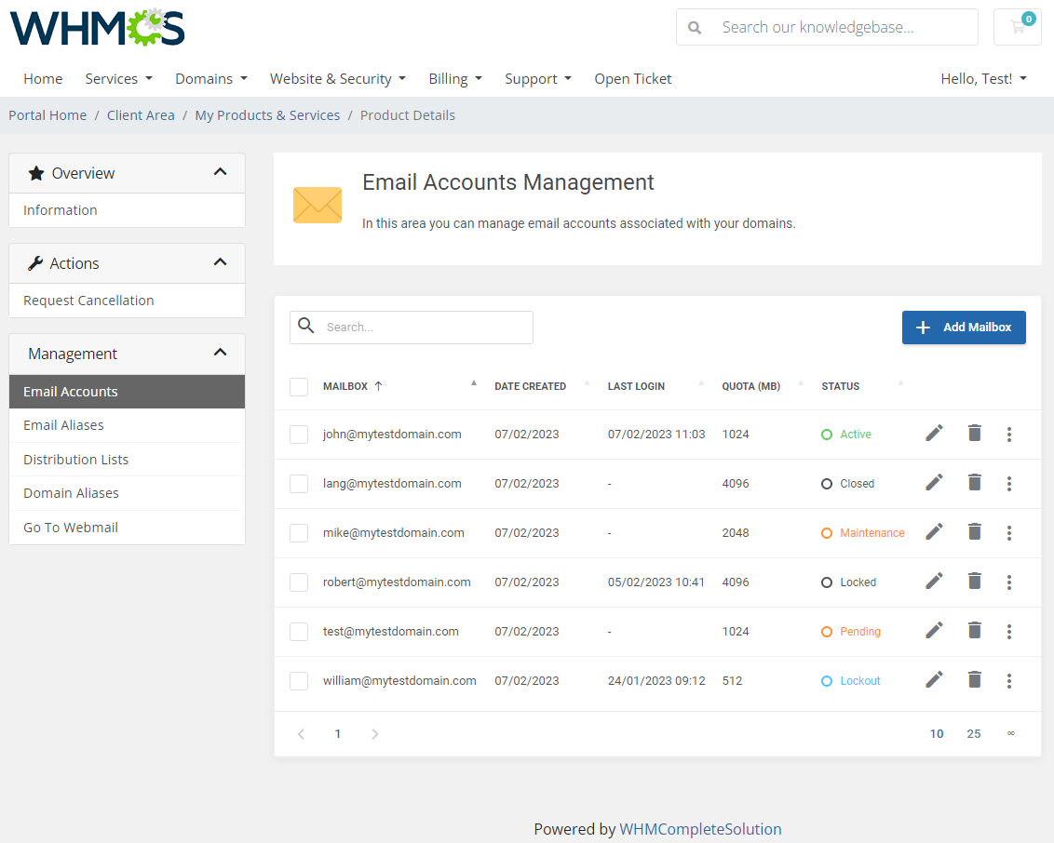Viewport: 1054px width, 843px height.
Task: Follow the My Products & Services breadcrumb link
Action: click(x=267, y=115)
